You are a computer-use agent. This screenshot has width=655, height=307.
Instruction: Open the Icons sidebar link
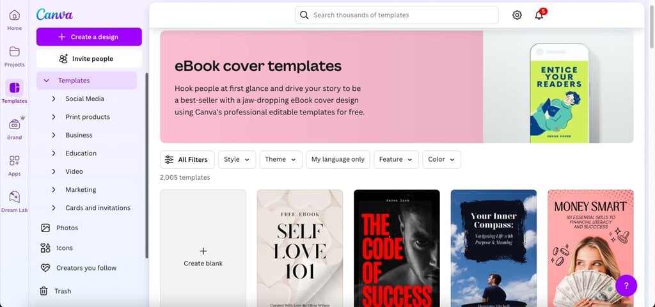coord(65,248)
